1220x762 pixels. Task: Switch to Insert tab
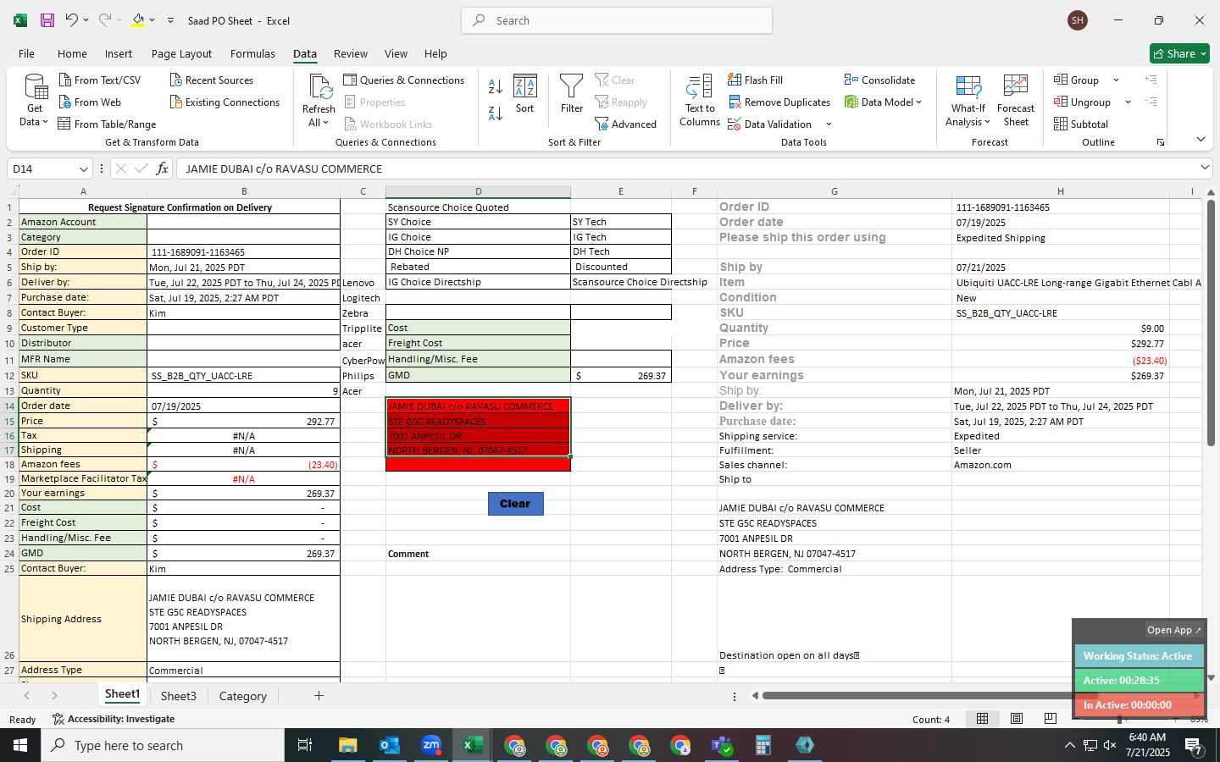119,53
